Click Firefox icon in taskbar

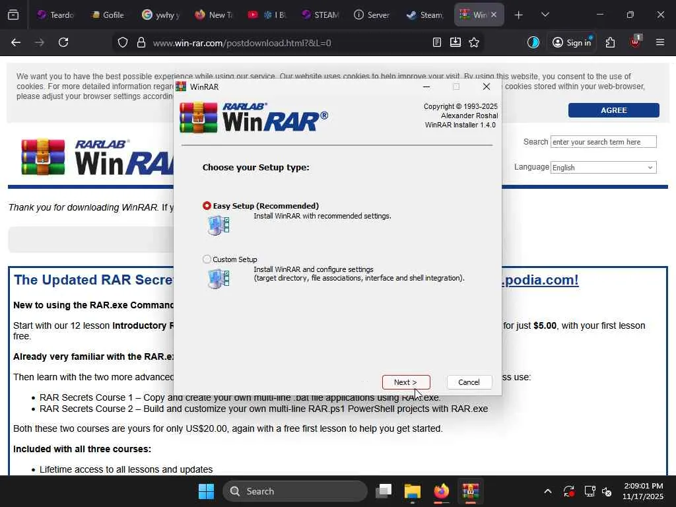(x=442, y=491)
